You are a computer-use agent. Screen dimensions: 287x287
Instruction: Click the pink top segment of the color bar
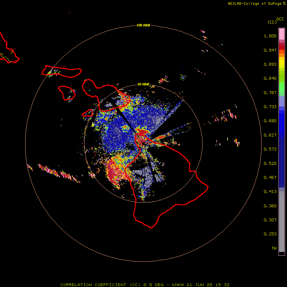pos(282,34)
